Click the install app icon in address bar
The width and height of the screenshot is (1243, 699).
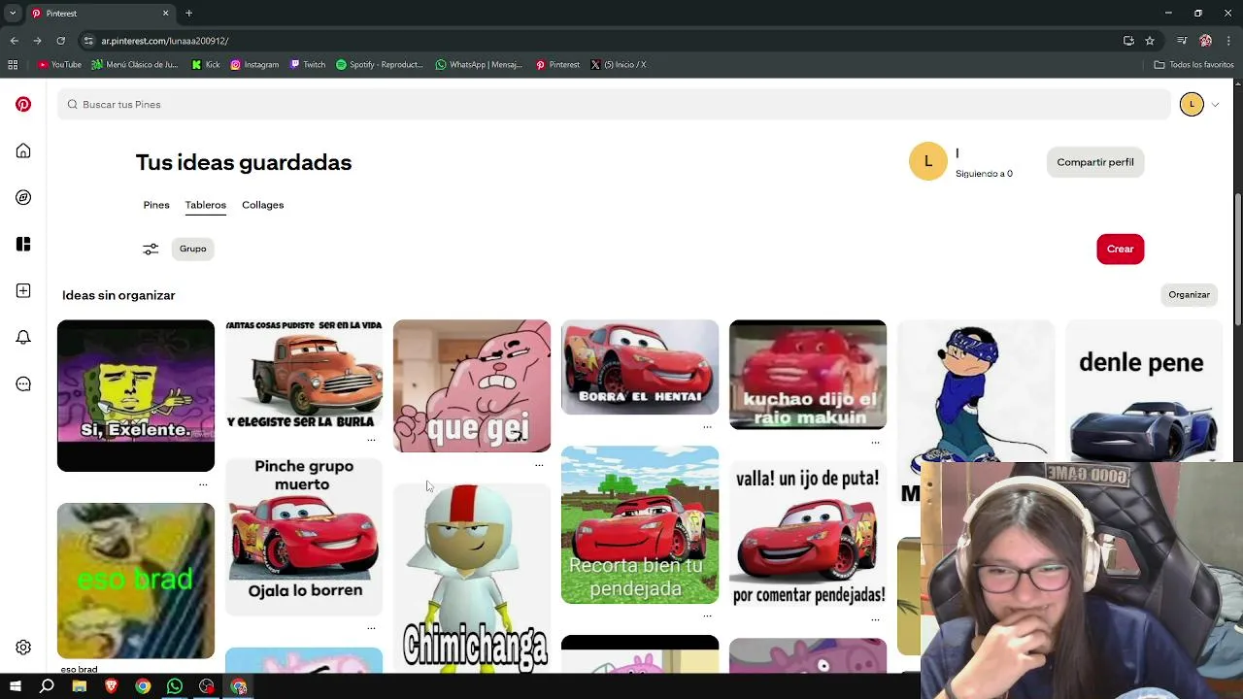pos(1128,41)
